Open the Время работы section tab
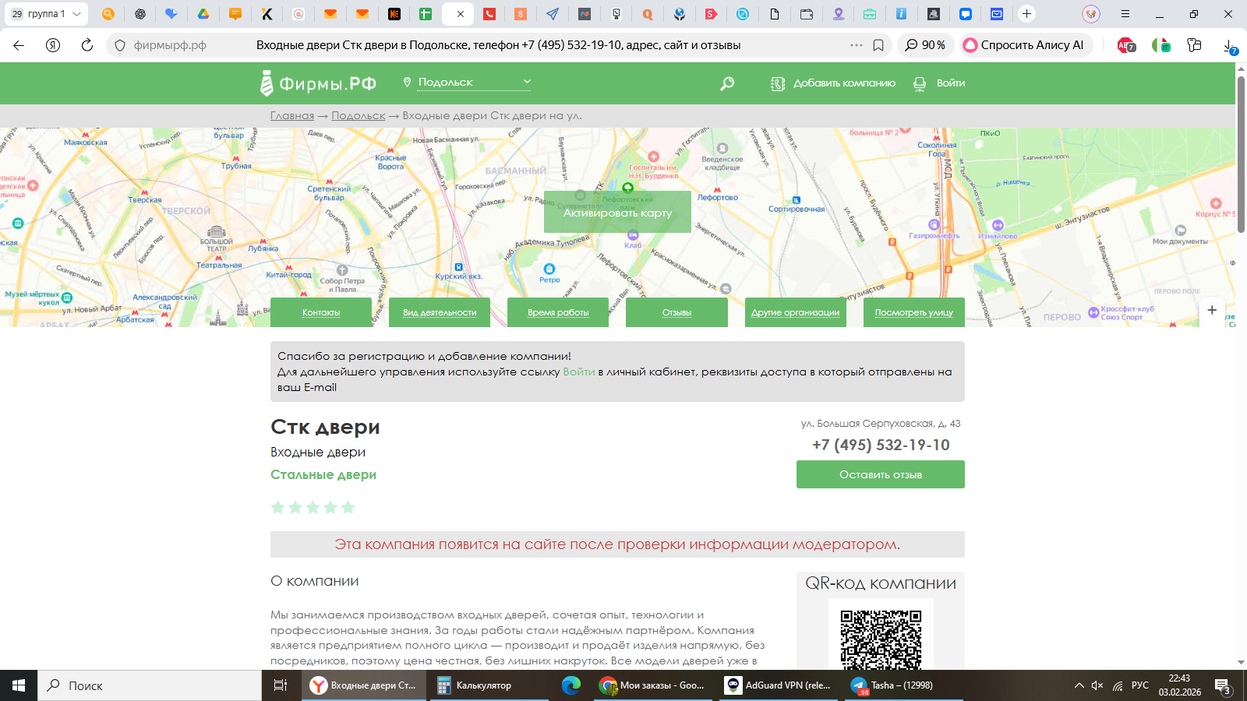Image resolution: width=1247 pixels, height=701 pixels. pyautogui.click(x=558, y=312)
